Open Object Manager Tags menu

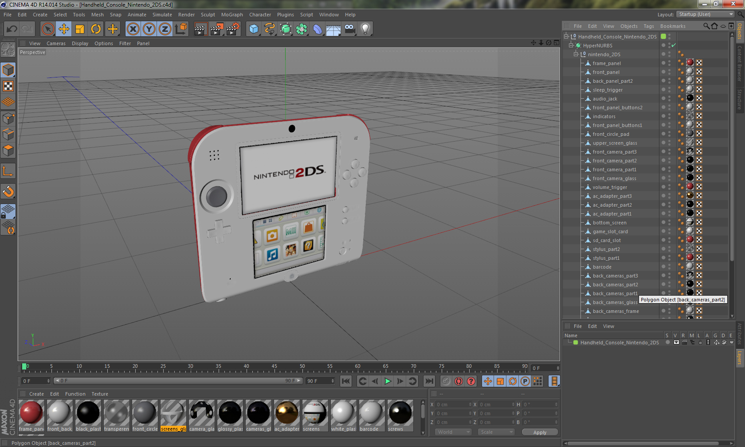[649, 26]
